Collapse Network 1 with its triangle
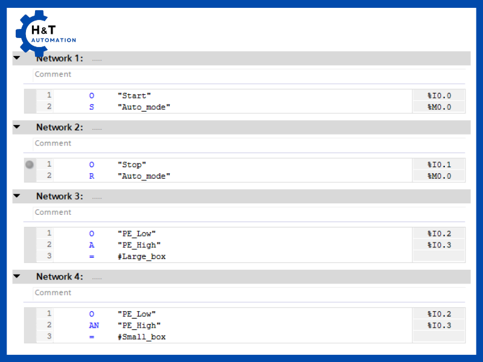This screenshot has width=483, height=362. tap(17, 59)
